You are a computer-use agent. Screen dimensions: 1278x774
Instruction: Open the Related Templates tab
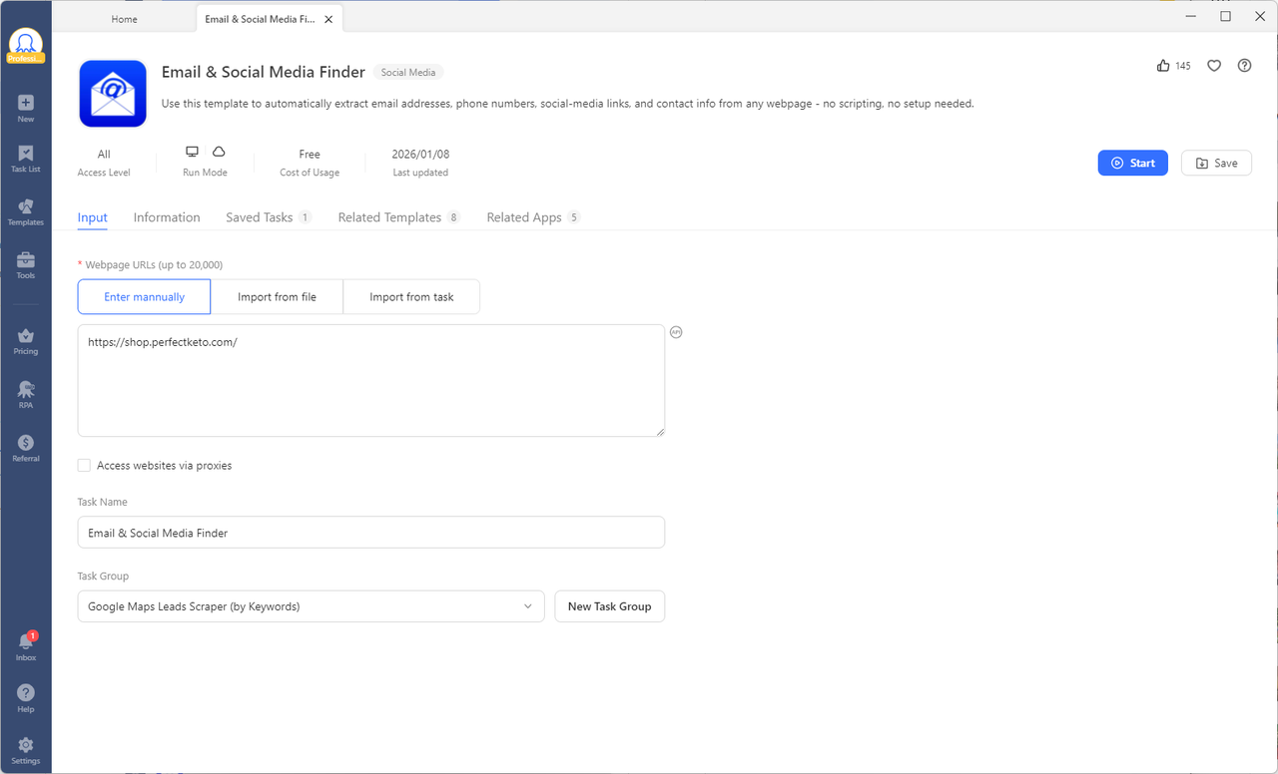[x=389, y=217]
